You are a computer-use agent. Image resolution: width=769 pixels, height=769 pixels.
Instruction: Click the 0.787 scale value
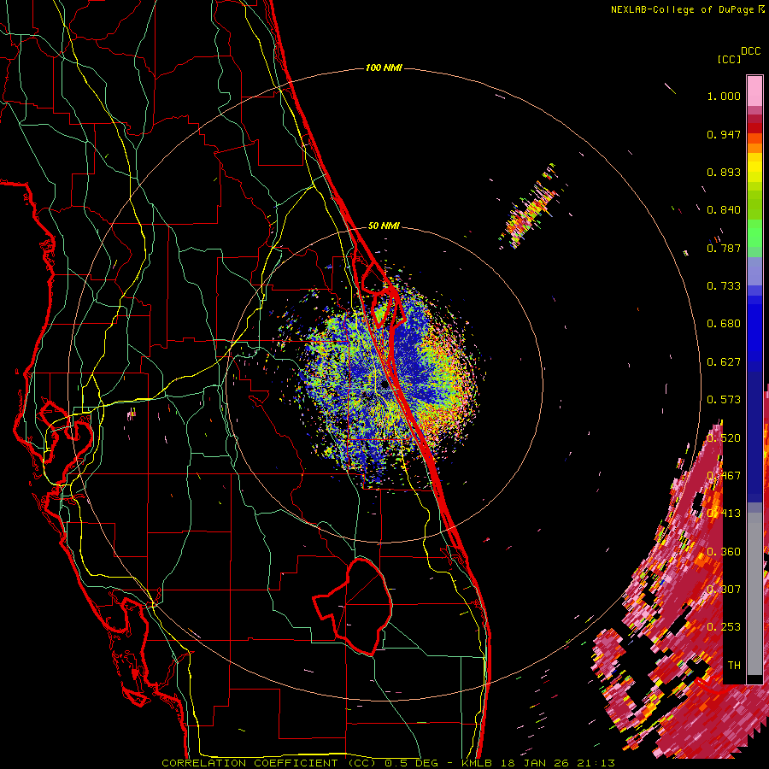[724, 248]
